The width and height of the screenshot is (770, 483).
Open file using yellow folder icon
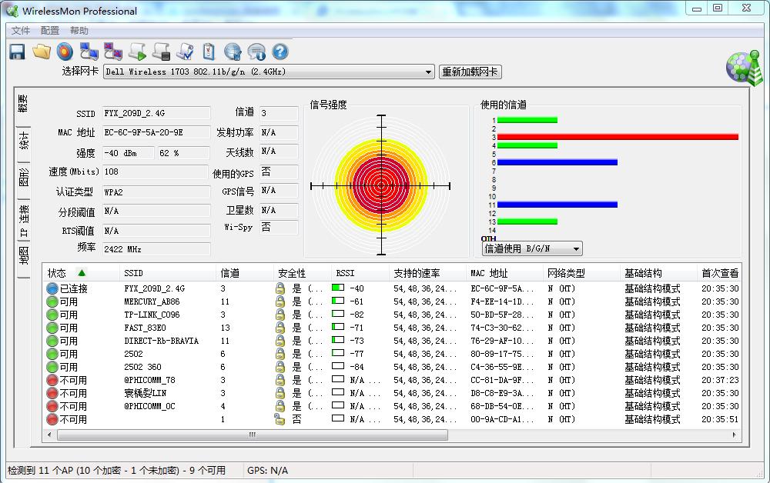click(x=42, y=52)
